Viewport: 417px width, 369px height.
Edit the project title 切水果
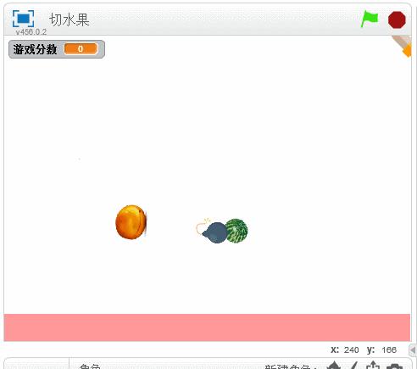pyautogui.click(x=69, y=20)
